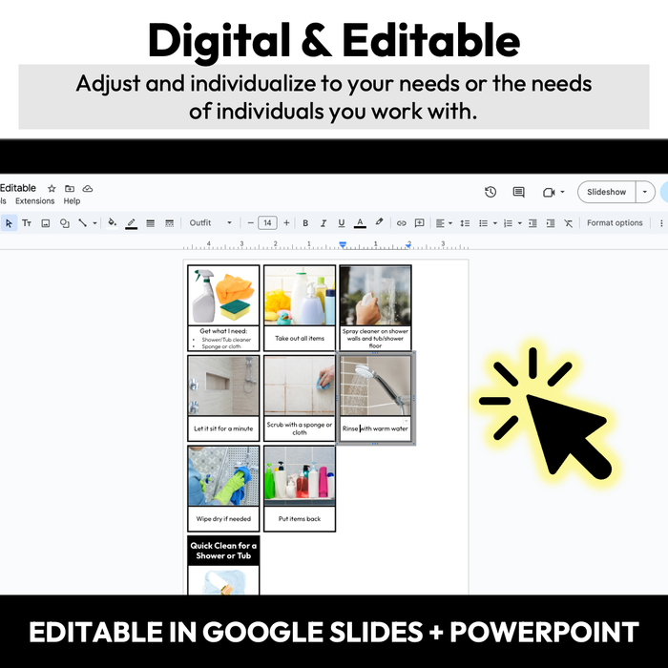This screenshot has width=668, height=668.
Task: Click the font size field
Action: tap(267, 223)
